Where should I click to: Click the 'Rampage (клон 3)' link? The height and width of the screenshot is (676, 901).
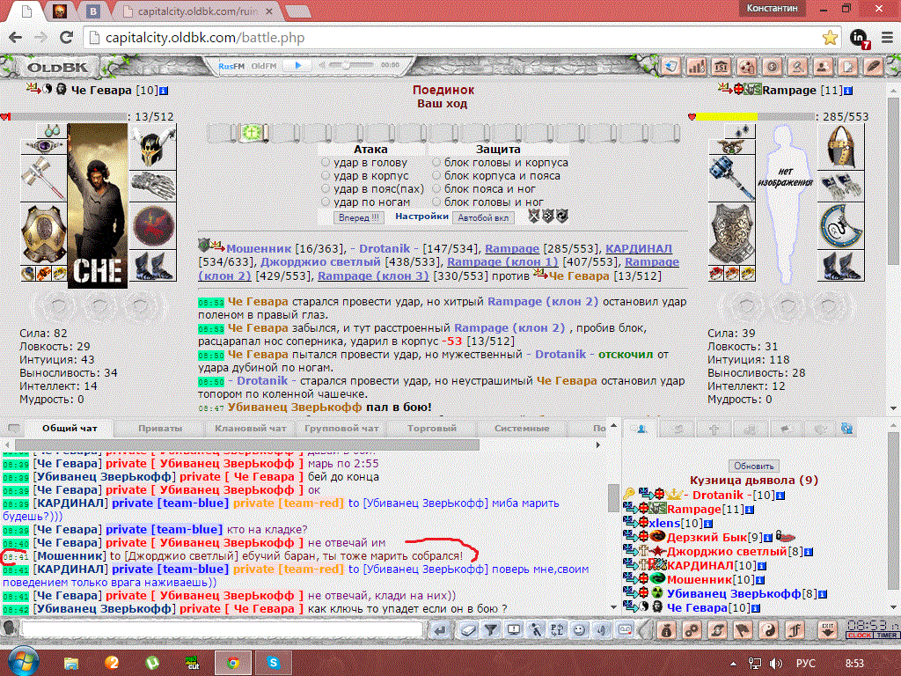click(x=373, y=276)
